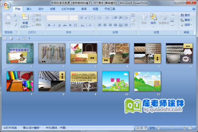Click the Grow Font icon
Screen dimensions: 198x132
click(82, 17)
